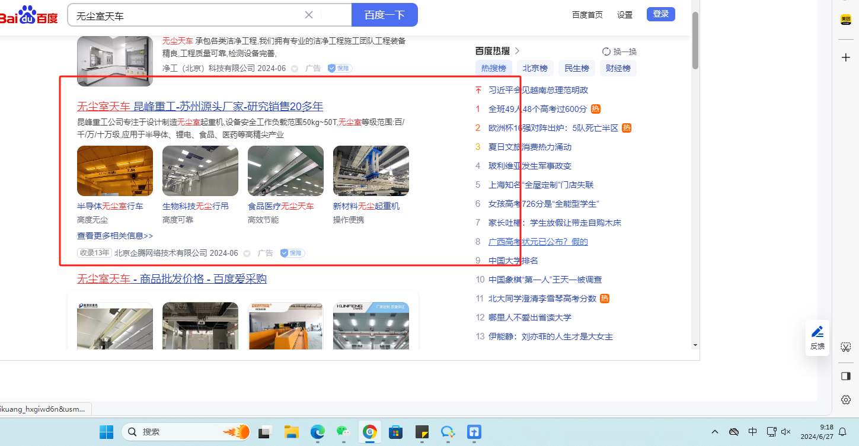Open hot search 中国大学排名
The image size is (859, 446).
pyautogui.click(x=513, y=261)
